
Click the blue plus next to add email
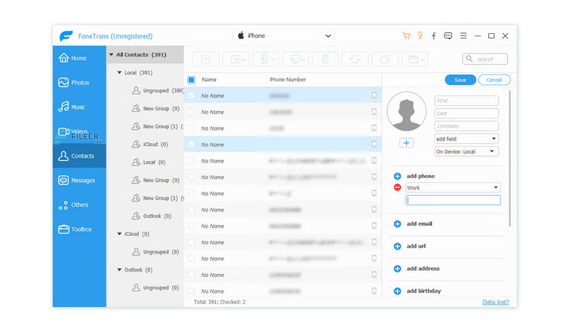[398, 224]
